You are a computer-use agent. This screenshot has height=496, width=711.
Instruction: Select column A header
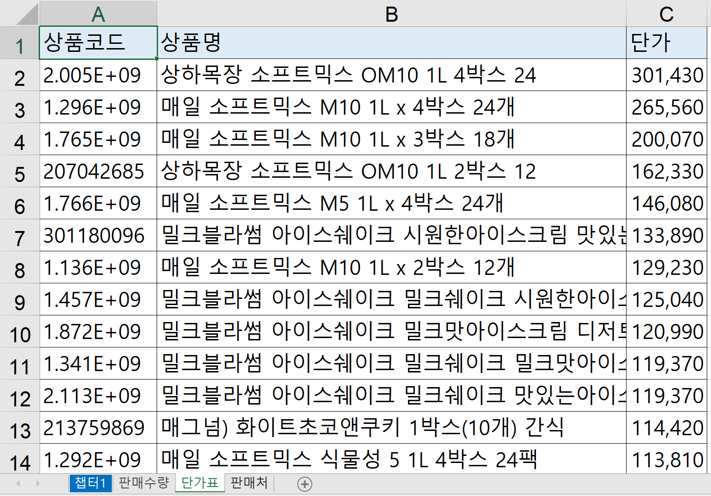[x=98, y=14]
